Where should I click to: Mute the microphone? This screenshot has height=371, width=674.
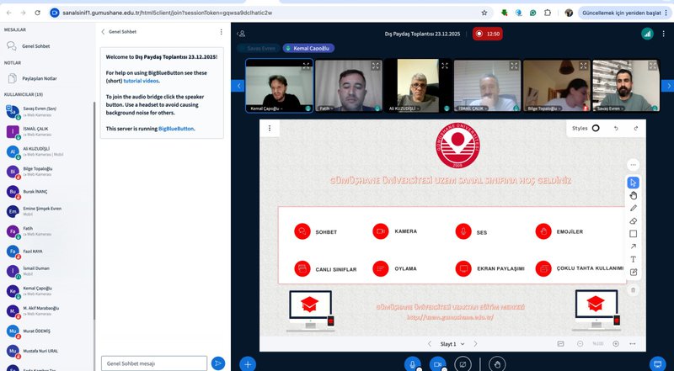click(413, 363)
